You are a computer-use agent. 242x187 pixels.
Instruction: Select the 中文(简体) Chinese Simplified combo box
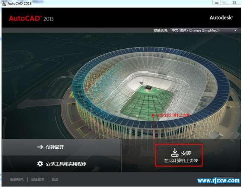[x=204, y=30]
